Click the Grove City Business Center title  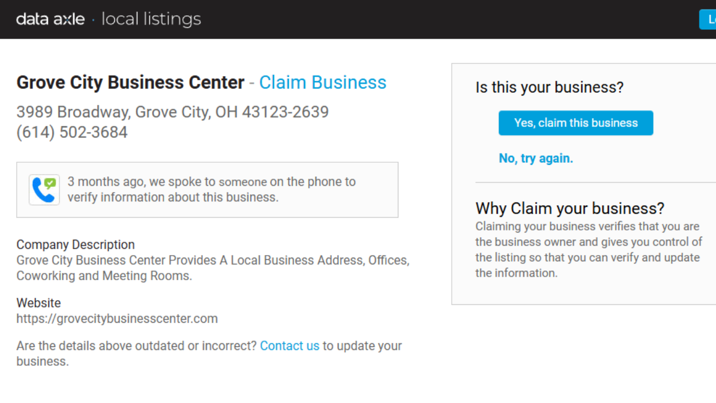[x=131, y=82]
